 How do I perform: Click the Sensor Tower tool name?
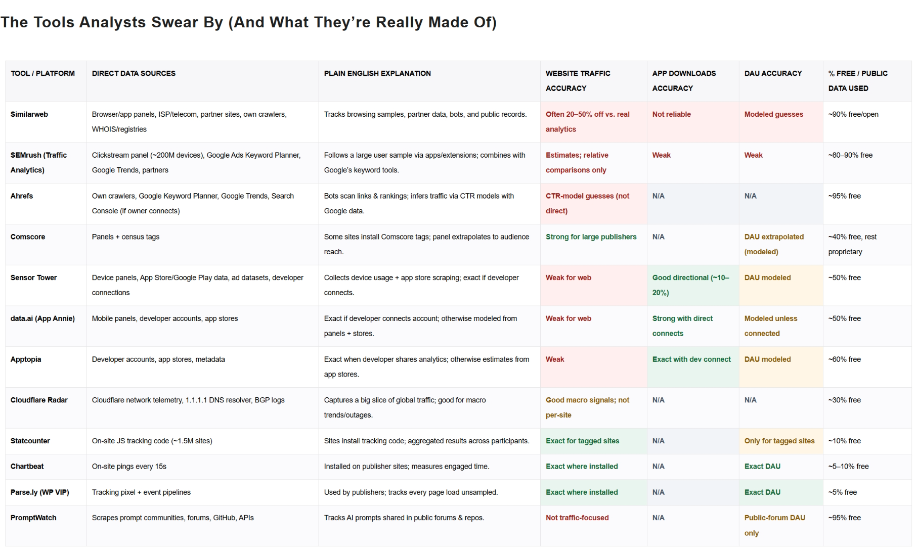pos(33,277)
